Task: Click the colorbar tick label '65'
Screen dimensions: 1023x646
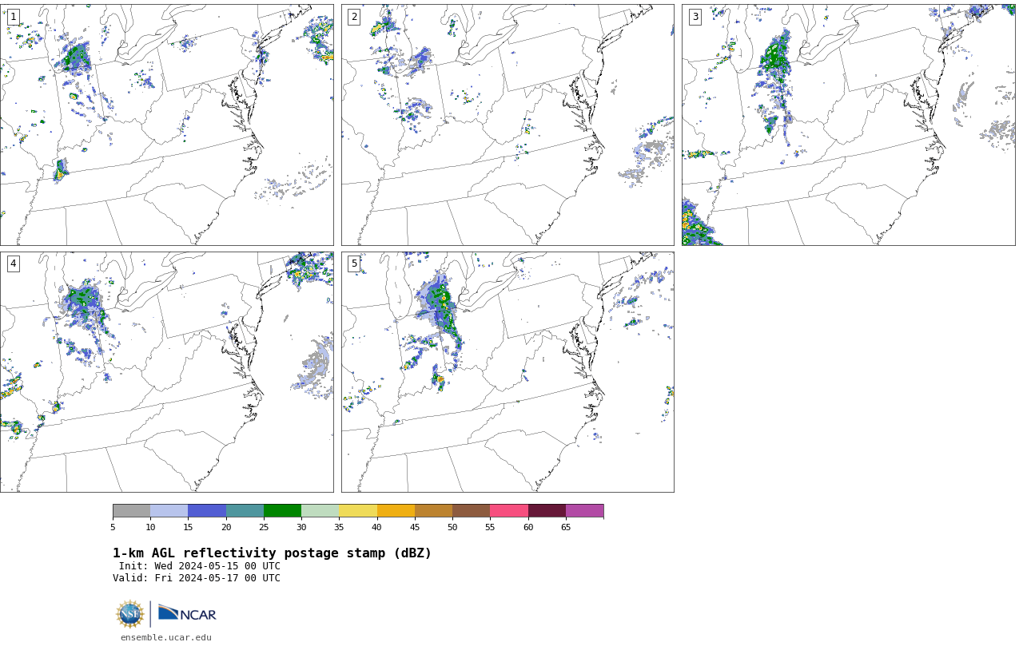Action: (x=566, y=527)
